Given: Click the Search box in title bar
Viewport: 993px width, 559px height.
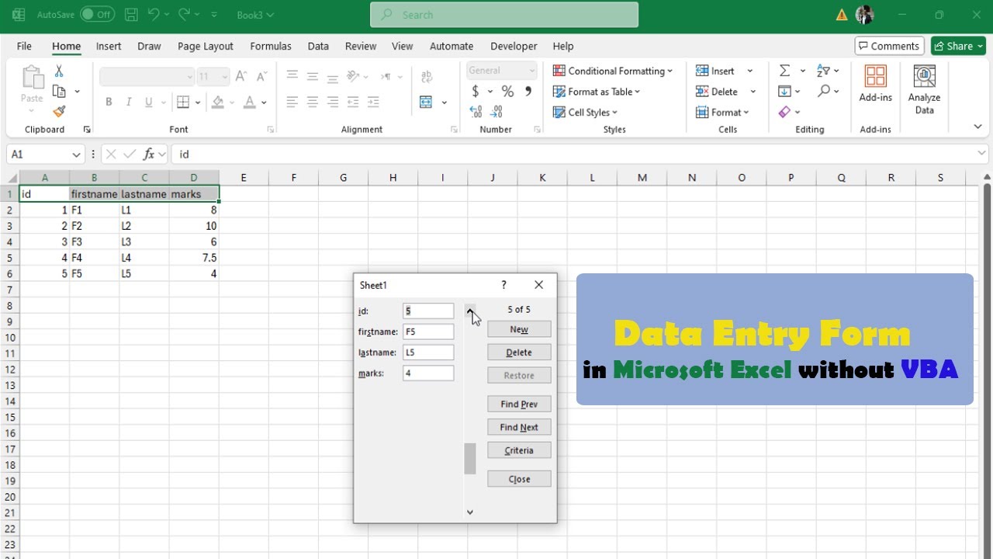Looking at the screenshot, I should (x=504, y=15).
